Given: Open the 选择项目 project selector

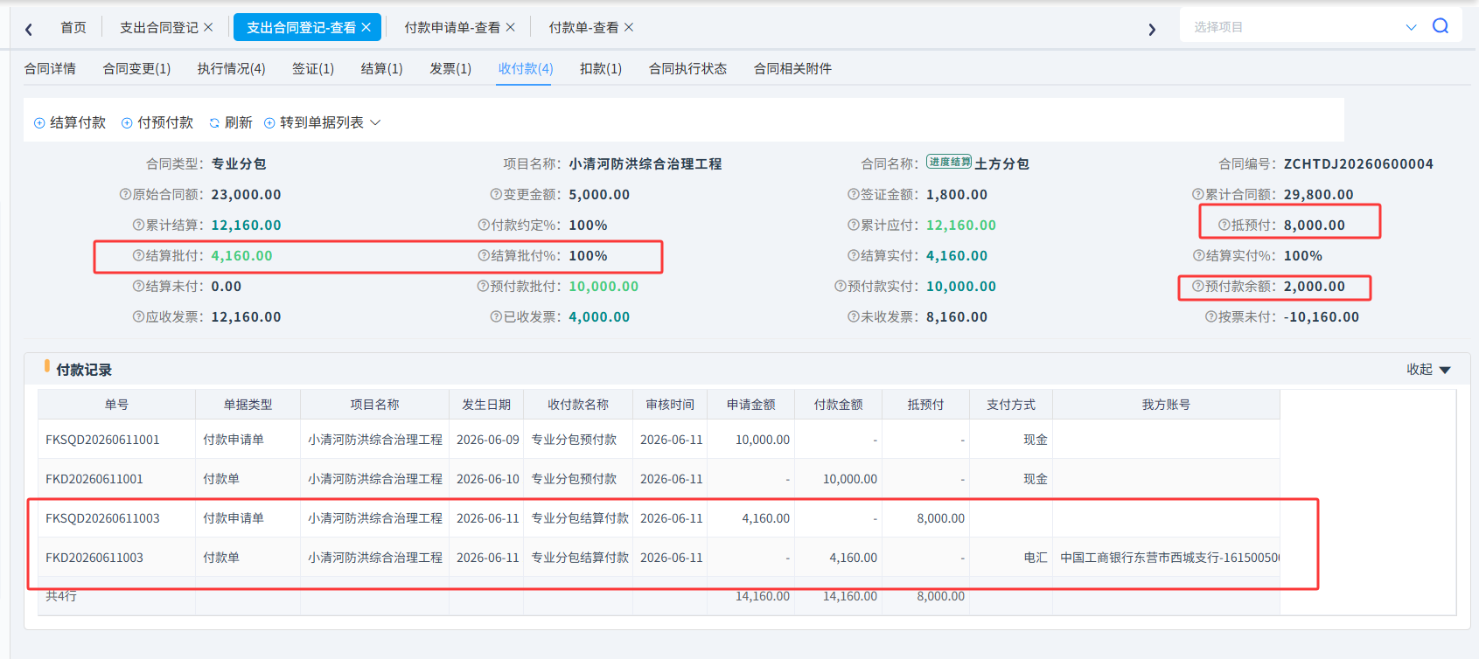Looking at the screenshot, I should 1304,27.
